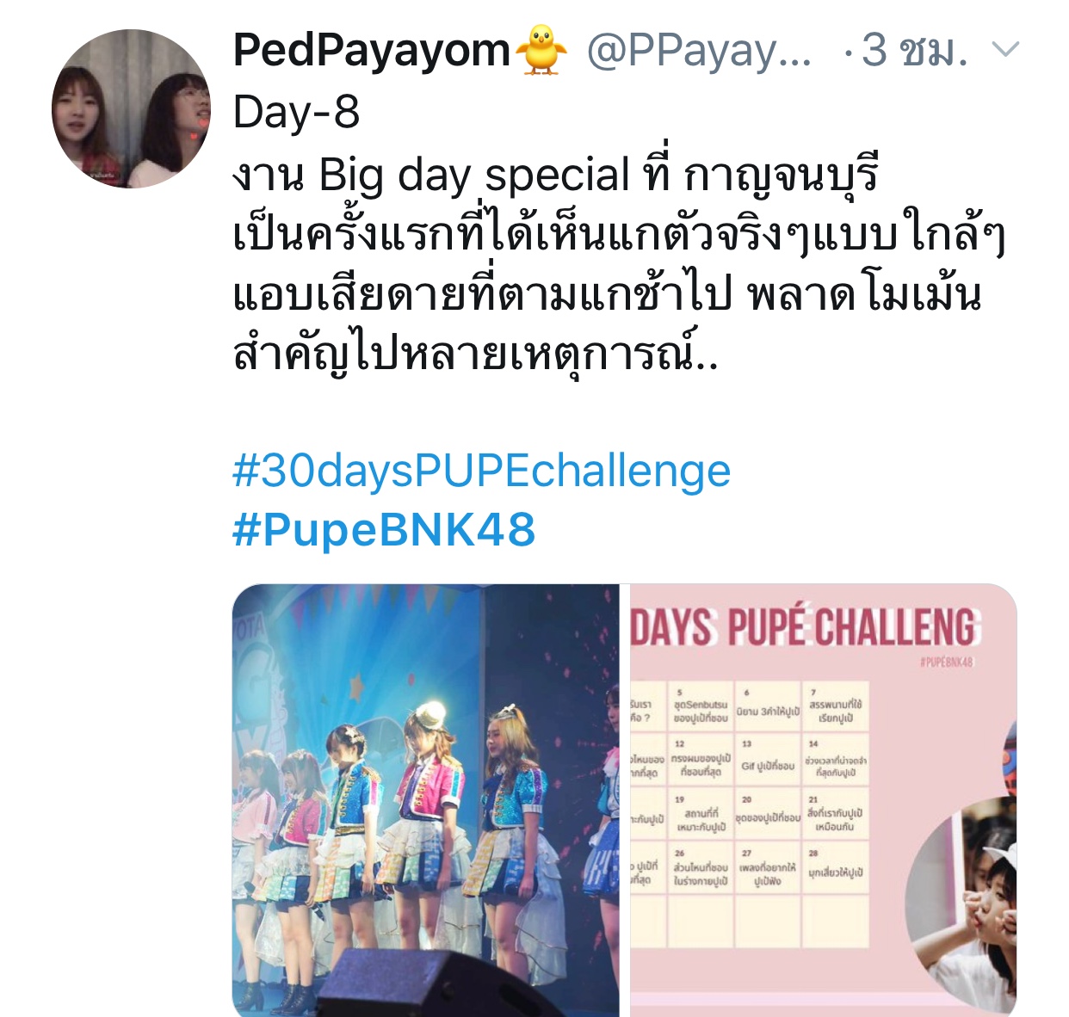Open the #30daysPUPEchallenge hashtag
Image resolution: width=1069 pixels, height=1017 pixels.
pos(482,471)
